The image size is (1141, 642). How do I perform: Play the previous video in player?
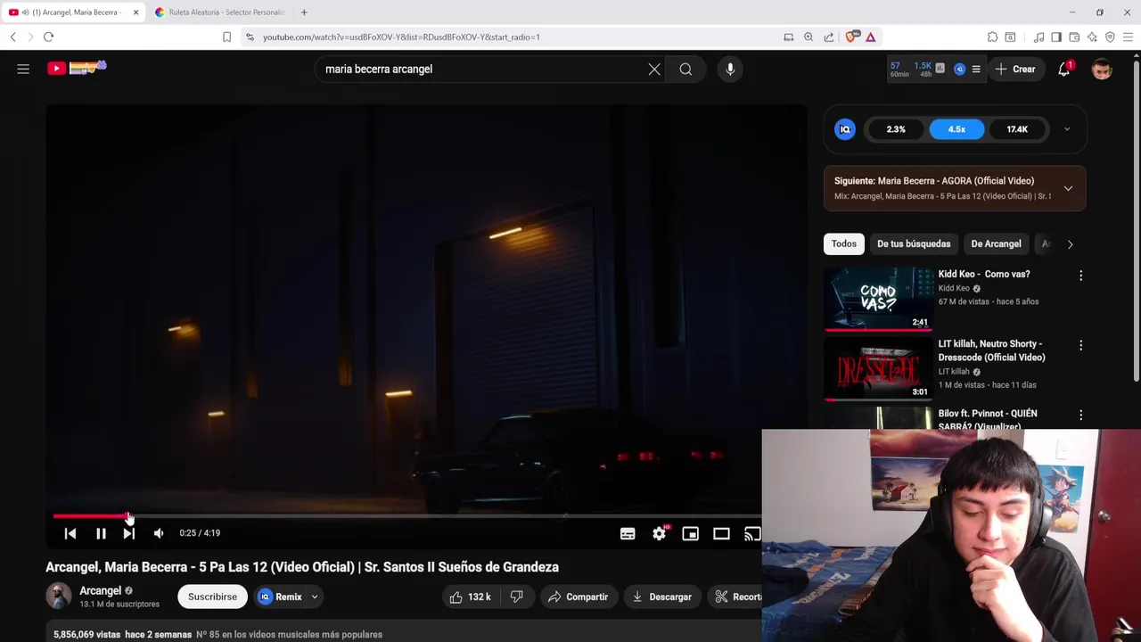70,533
